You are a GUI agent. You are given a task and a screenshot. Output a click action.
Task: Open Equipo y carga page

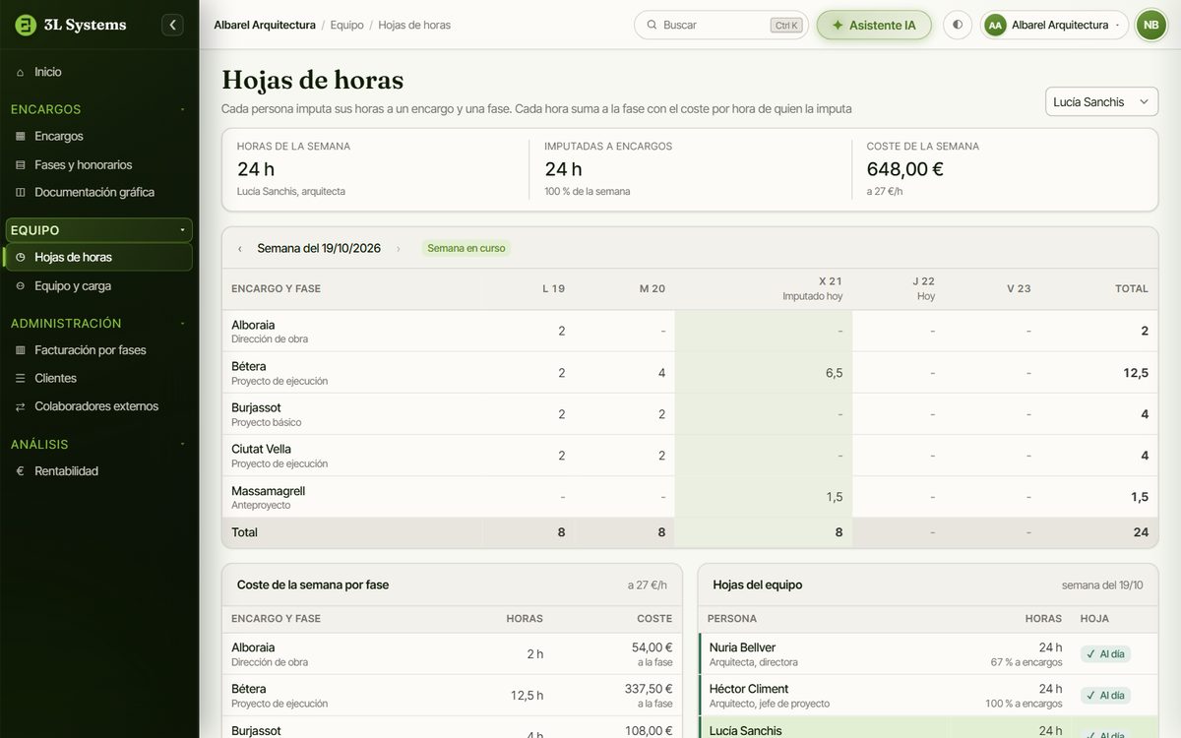pos(72,286)
